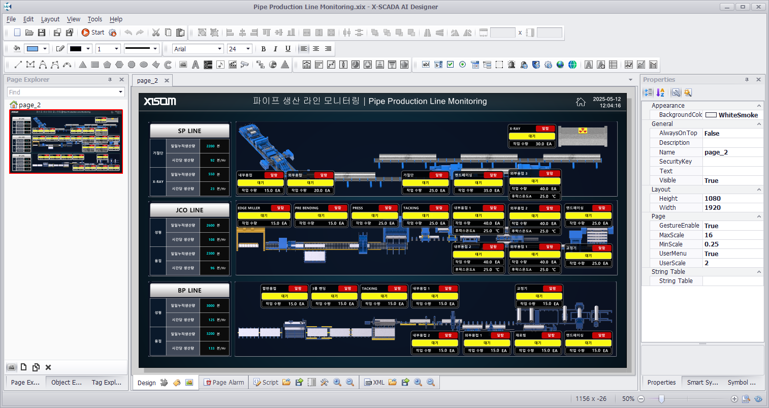Open the Tools menu
Screen dimensions: 769x408
coord(95,19)
